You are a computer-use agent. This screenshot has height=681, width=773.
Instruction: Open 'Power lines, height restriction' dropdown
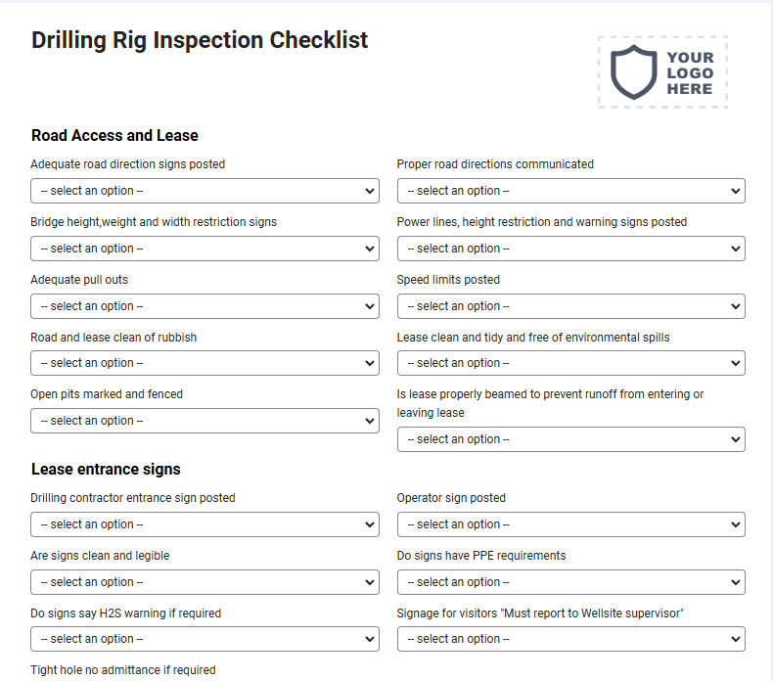pyautogui.click(x=570, y=249)
